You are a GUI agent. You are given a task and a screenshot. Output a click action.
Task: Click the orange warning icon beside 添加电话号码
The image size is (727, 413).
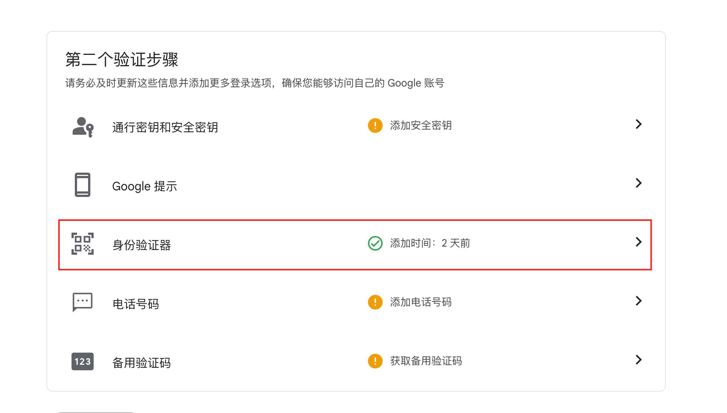pos(375,302)
